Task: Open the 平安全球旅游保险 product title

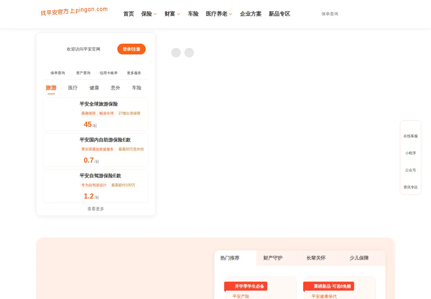Action: pyautogui.click(x=99, y=104)
